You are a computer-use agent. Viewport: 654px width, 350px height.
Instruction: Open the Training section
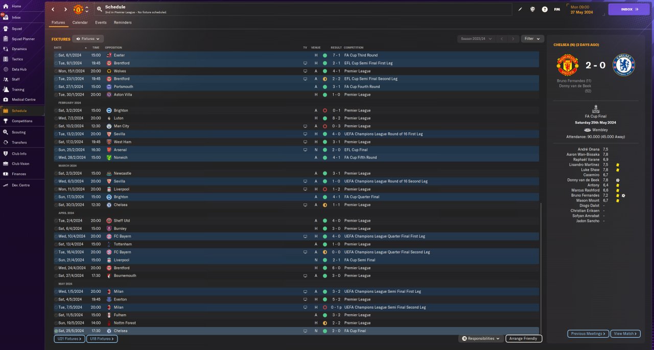point(18,89)
